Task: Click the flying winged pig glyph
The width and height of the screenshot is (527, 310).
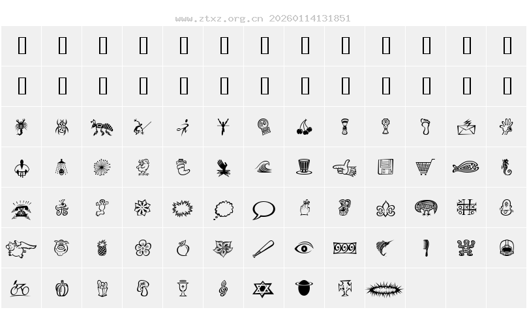Action: click(21, 249)
